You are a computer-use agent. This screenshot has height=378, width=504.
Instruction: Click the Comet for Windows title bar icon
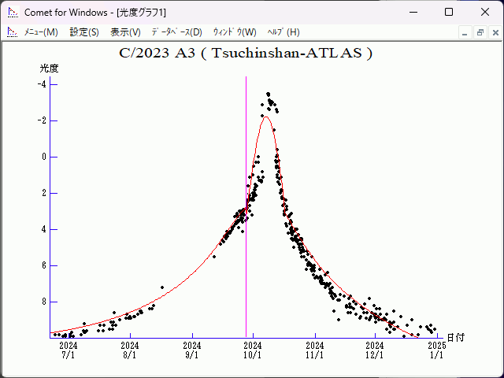click(12, 12)
